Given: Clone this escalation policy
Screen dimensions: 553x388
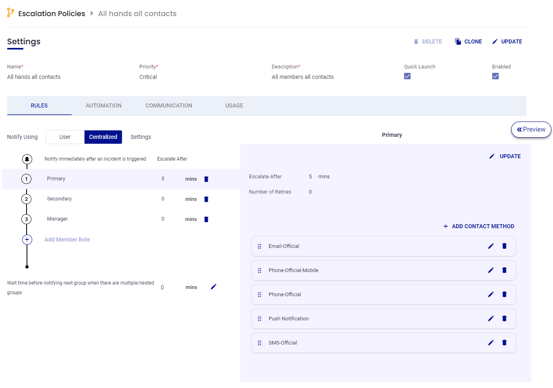Looking at the screenshot, I should pos(468,41).
